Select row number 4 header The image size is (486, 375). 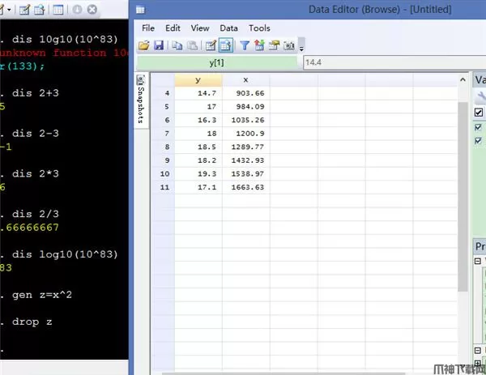pos(163,93)
